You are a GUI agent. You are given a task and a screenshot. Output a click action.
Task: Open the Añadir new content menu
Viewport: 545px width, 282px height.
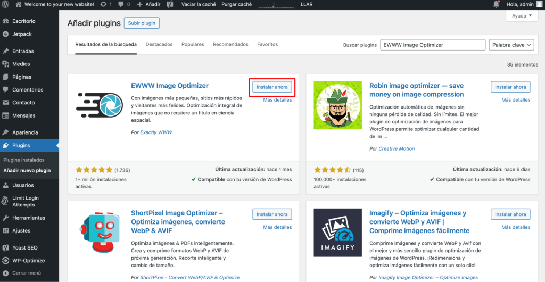149,4
